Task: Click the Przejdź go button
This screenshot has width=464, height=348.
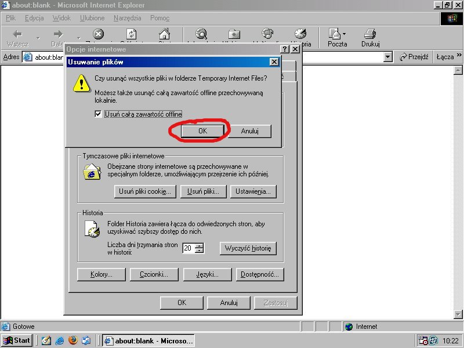Action: click(x=414, y=57)
